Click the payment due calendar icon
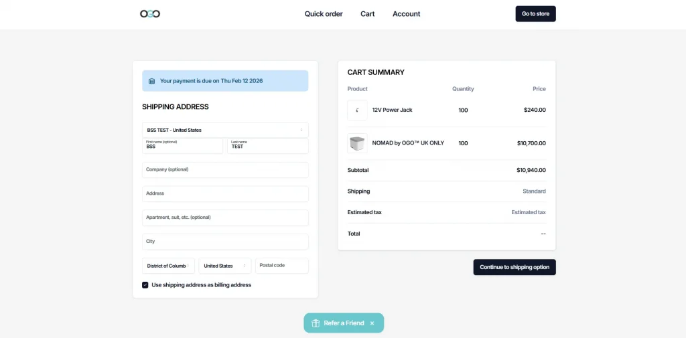686x338 pixels. [x=151, y=81]
